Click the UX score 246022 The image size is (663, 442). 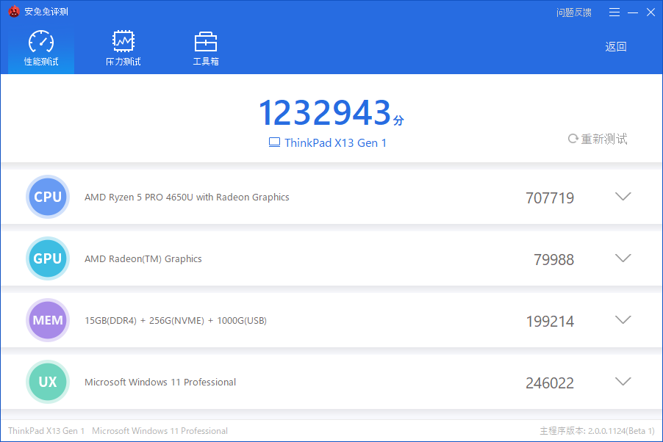550,383
